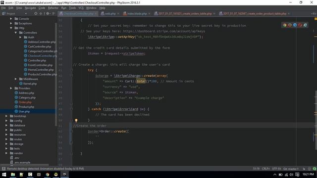Click the stripeToken text in code
The width and height of the screenshot is (317, 178).
(133, 53)
